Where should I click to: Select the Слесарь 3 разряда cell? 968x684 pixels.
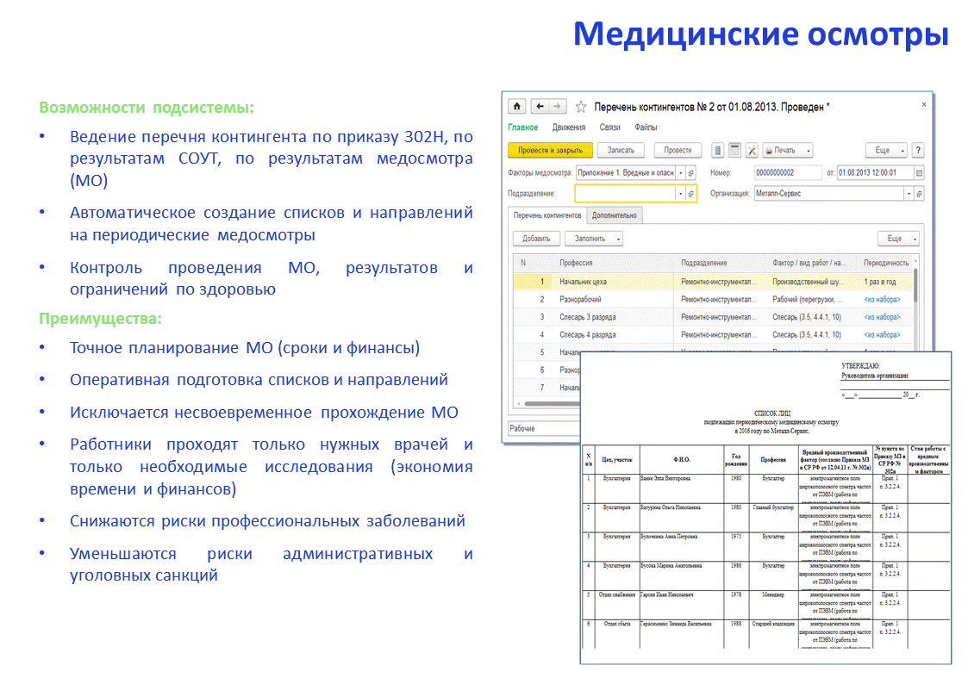[613, 317]
